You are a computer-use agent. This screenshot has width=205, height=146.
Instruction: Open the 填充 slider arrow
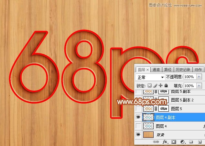click(x=199, y=86)
